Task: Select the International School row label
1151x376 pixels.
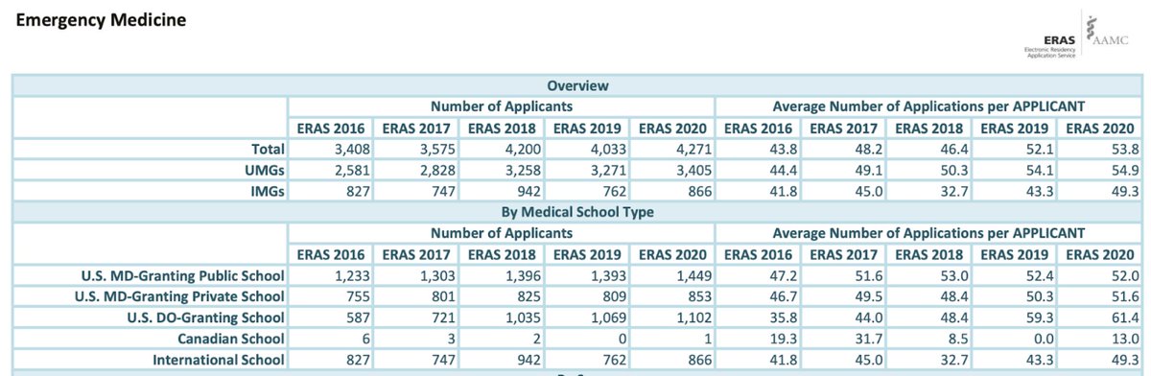Action: 220,360
